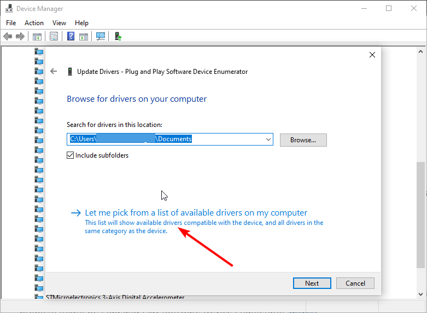Click the scrollbar up arrow in Device Manager
427x313 pixels.
pyautogui.click(x=420, y=51)
